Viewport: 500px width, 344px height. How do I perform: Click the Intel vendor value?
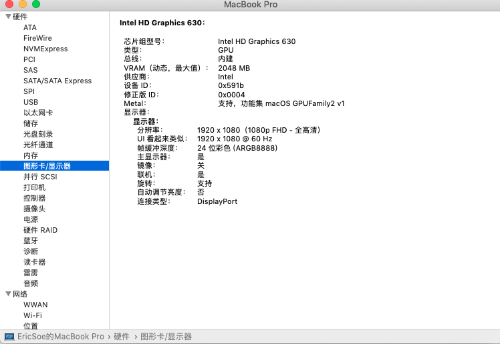pos(225,77)
